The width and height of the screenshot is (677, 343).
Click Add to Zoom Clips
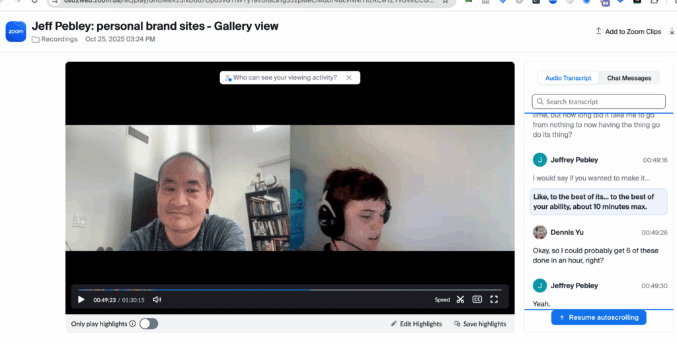click(x=628, y=32)
